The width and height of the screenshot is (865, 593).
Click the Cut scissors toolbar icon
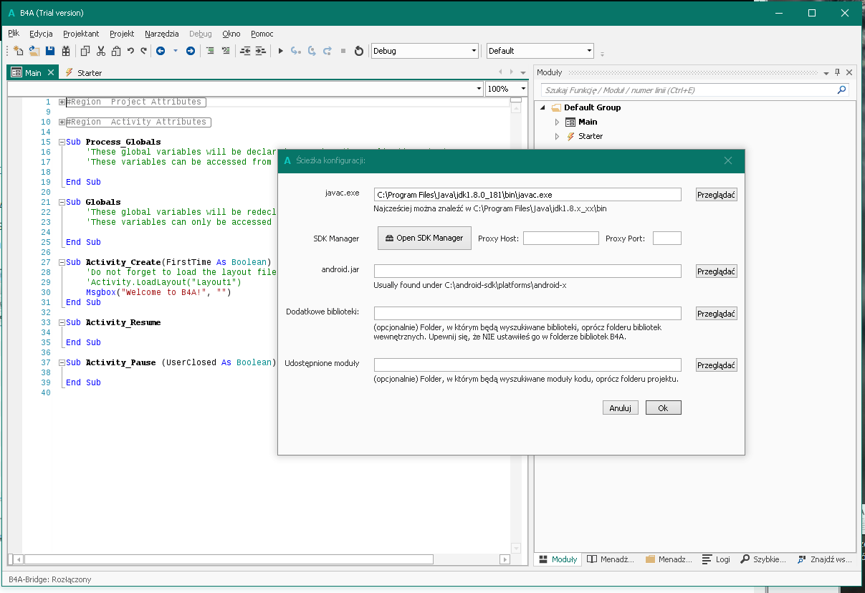(100, 51)
